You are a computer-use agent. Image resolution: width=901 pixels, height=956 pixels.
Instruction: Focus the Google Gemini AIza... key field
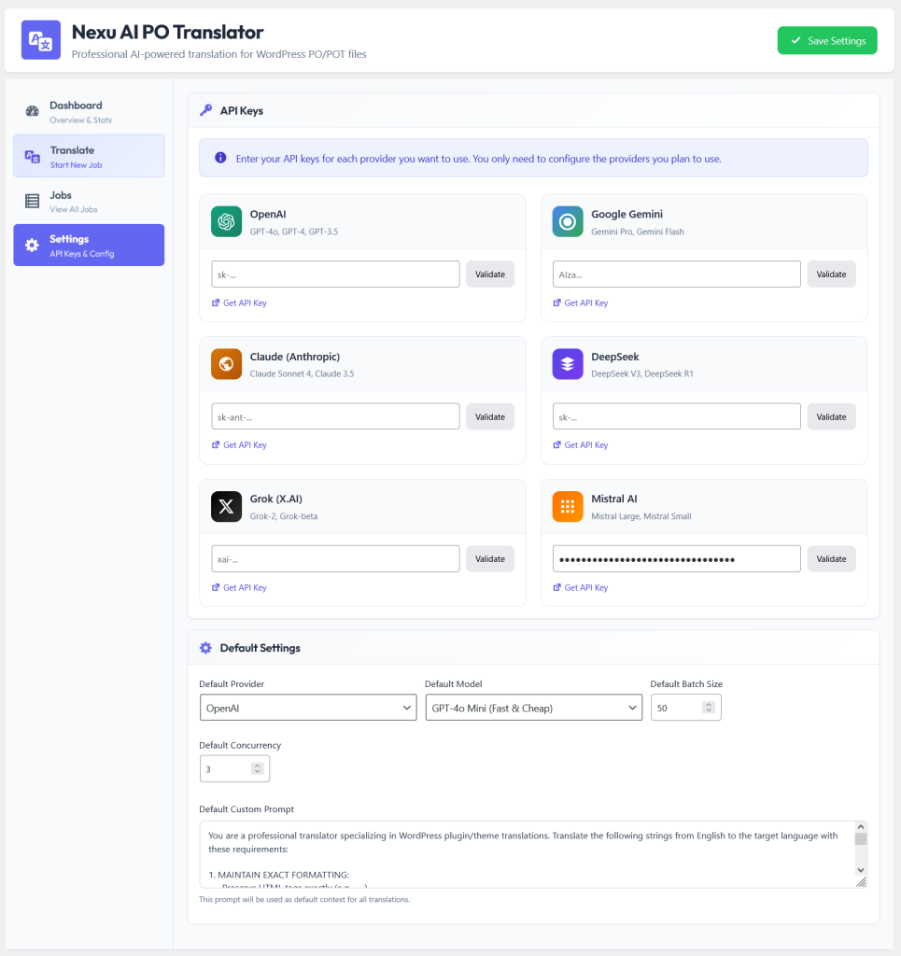(x=677, y=274)
